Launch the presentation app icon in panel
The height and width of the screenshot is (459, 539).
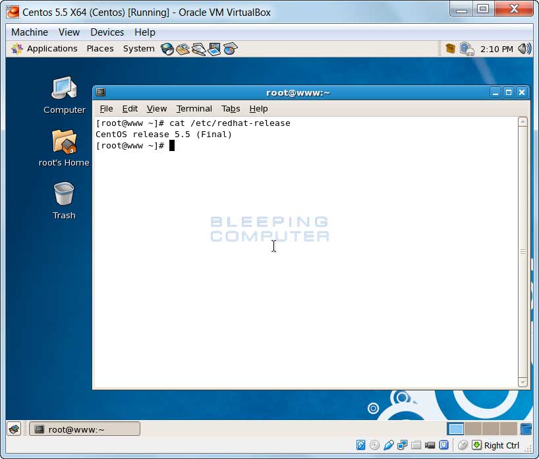tap(215, 49)
